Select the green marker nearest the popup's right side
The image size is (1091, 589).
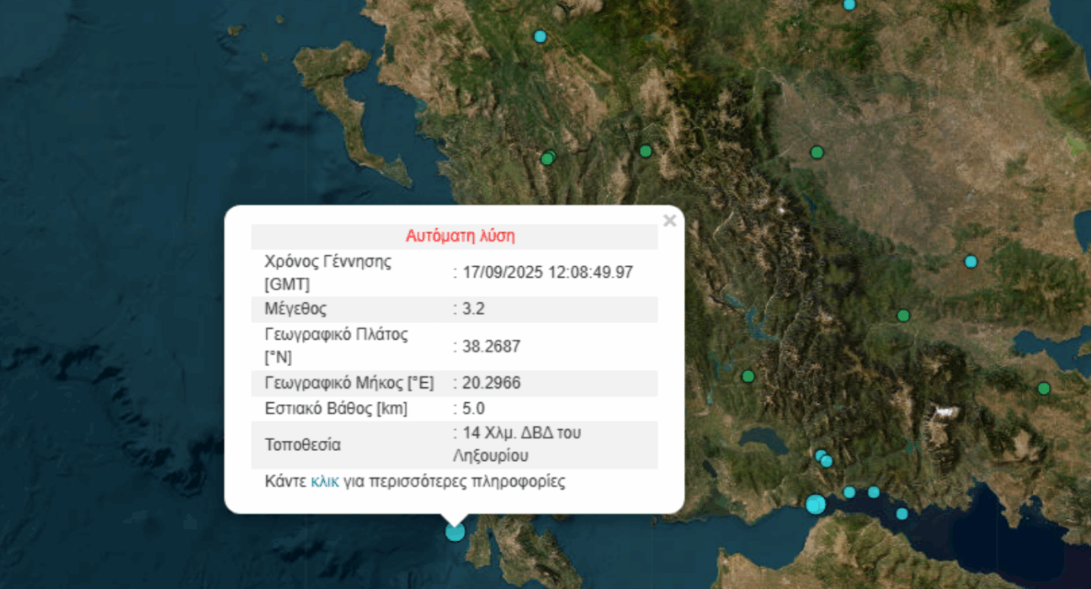pyautogui.click(x=748, y=376)
